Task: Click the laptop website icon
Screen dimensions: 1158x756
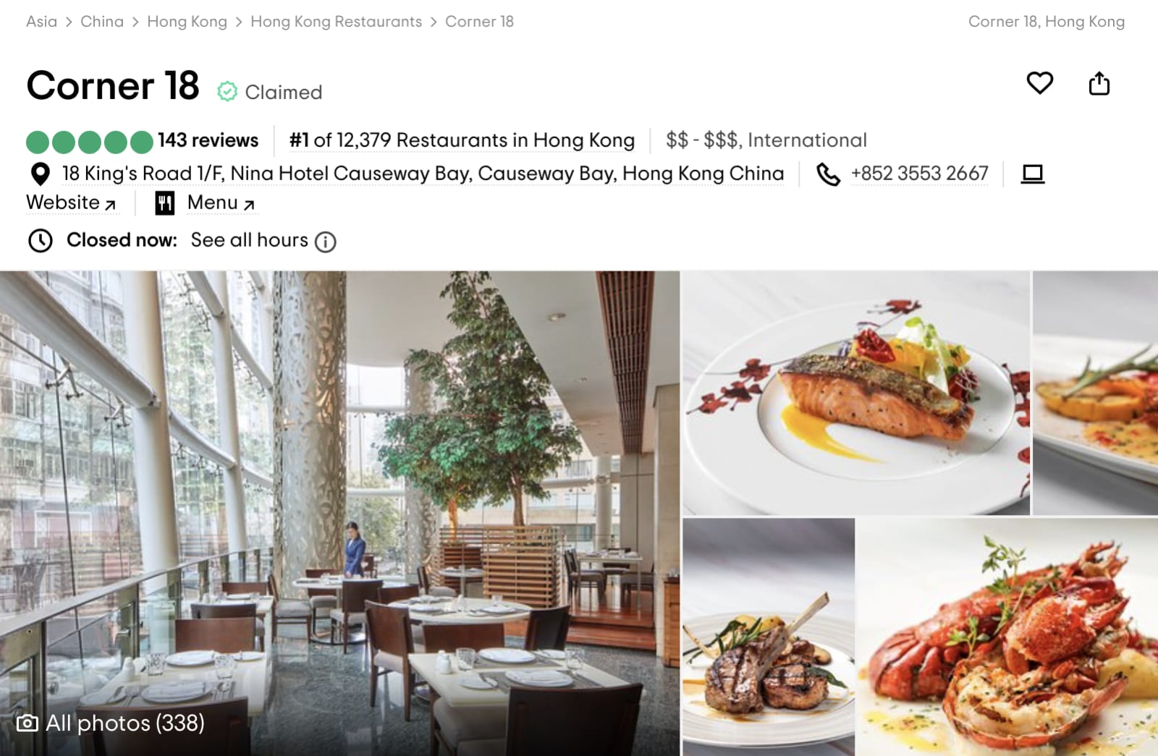Action: click(x=1033, y=174)
